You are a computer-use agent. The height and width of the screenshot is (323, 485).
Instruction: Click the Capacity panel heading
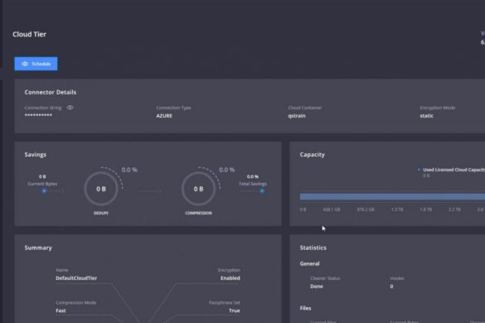click(x=312, y=155)
